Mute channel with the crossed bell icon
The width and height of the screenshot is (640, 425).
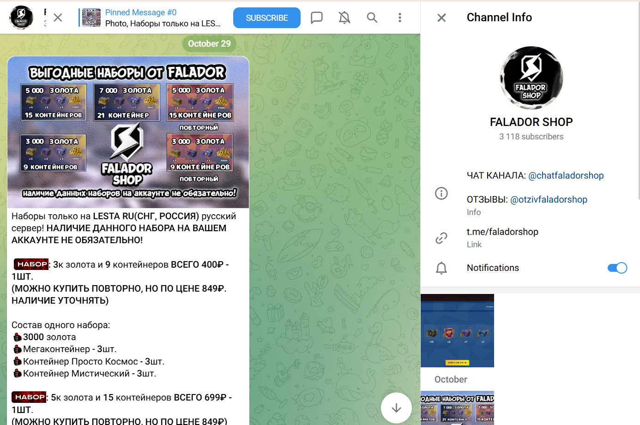click(344, 18)
